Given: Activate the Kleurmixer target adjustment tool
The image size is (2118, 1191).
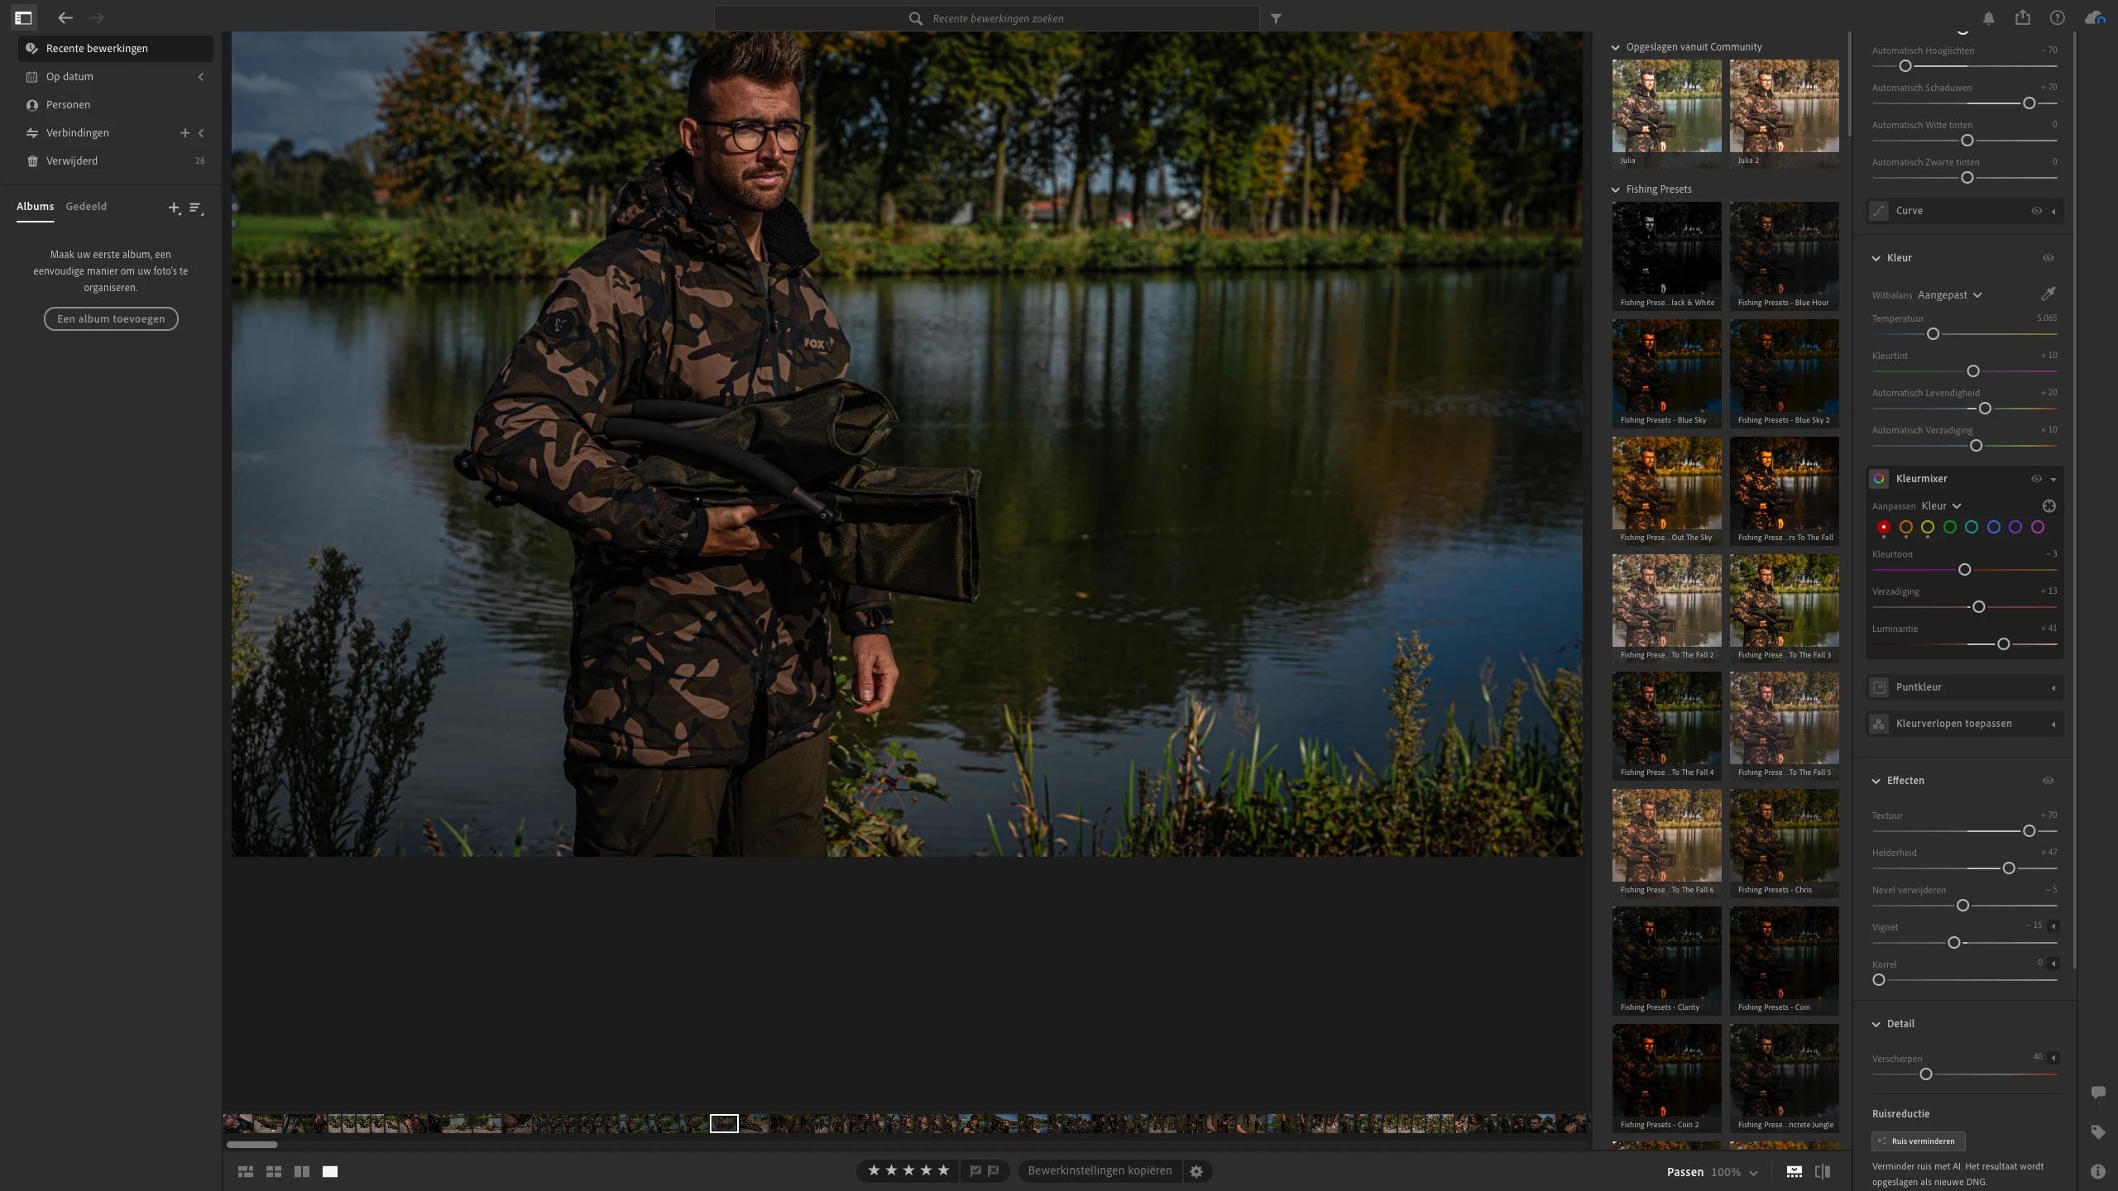Looking at the screenshot, I should pyautogui.click(x=2049, y=506).
